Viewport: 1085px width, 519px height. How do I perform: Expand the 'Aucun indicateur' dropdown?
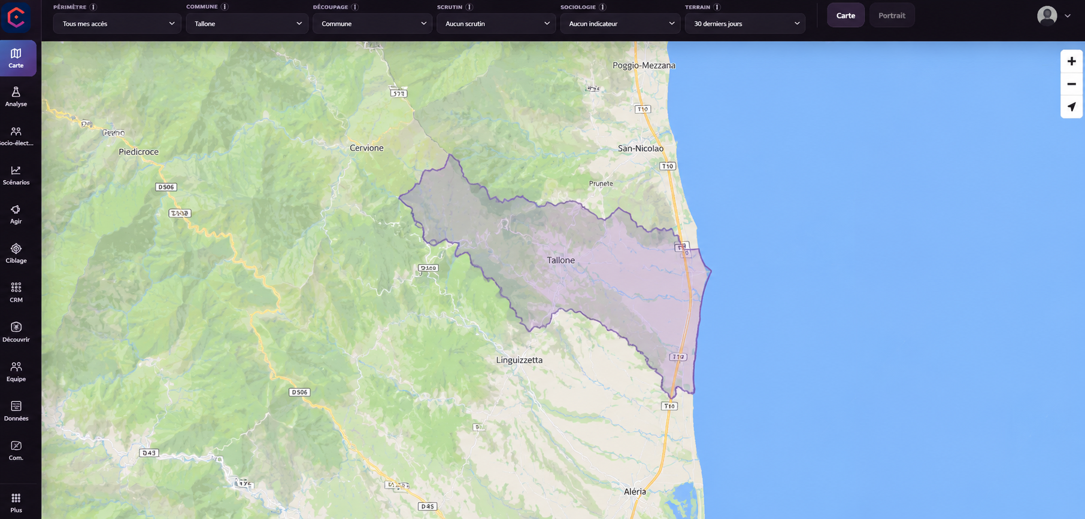coord(620,23)
